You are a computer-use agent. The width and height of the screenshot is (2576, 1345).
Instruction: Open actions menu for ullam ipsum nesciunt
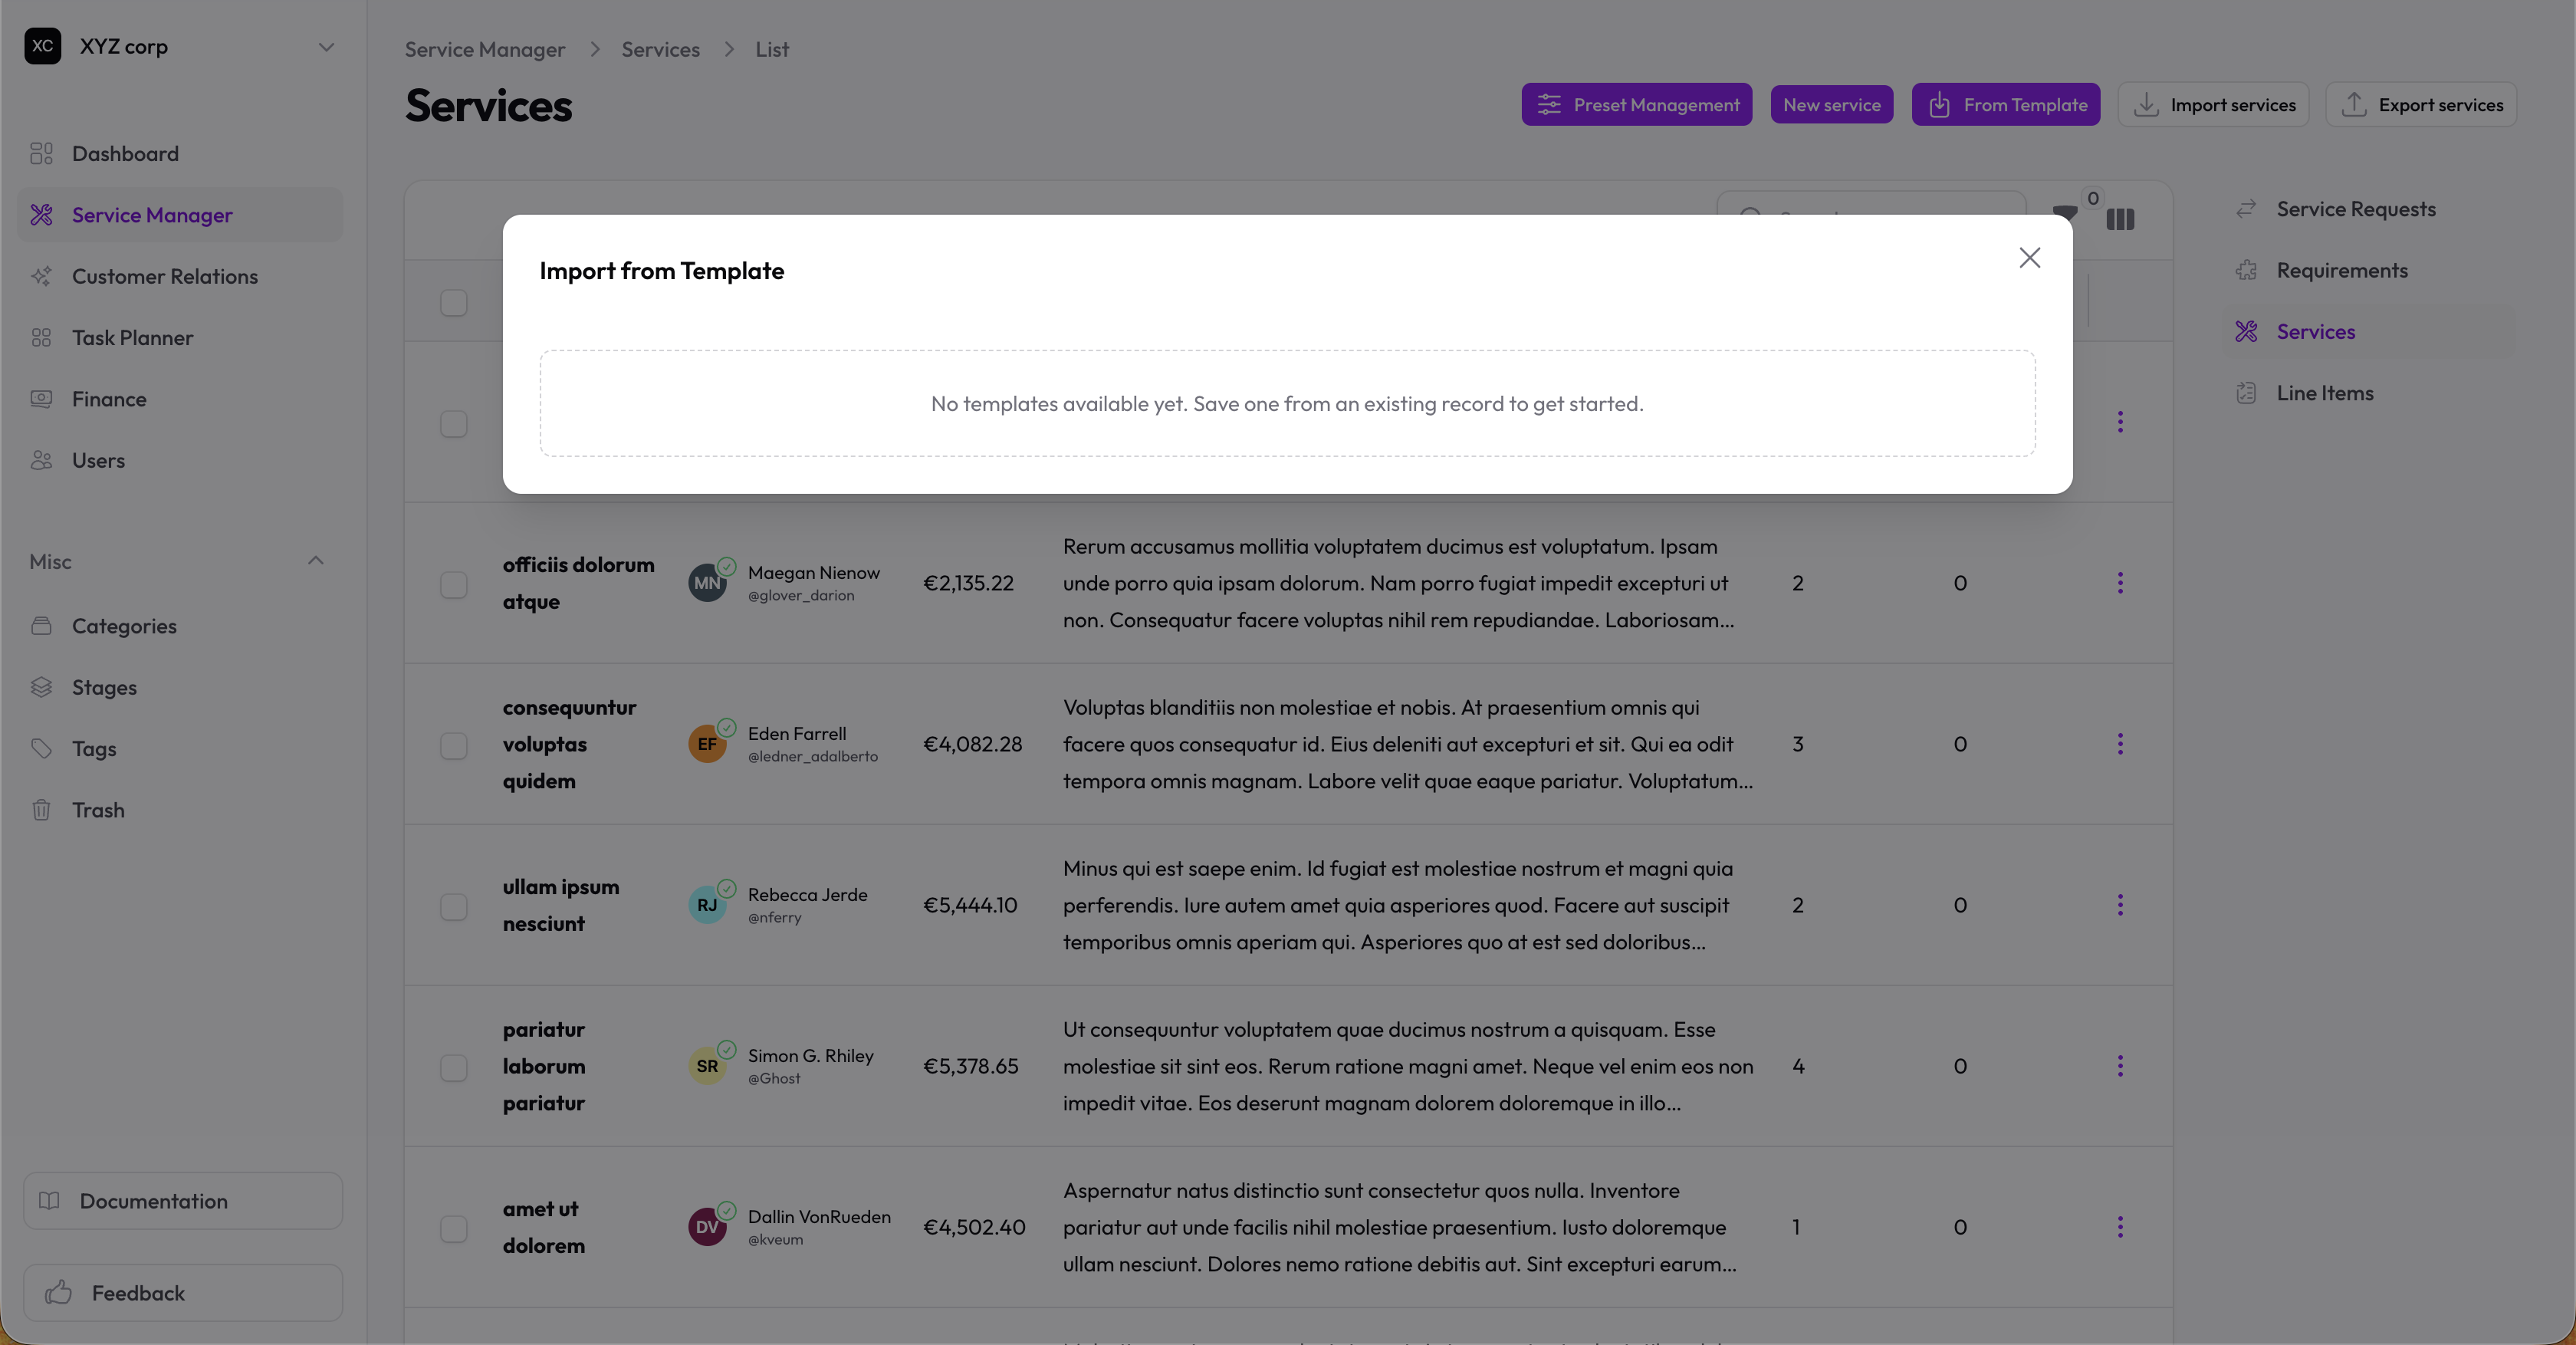click(2120, 905)
